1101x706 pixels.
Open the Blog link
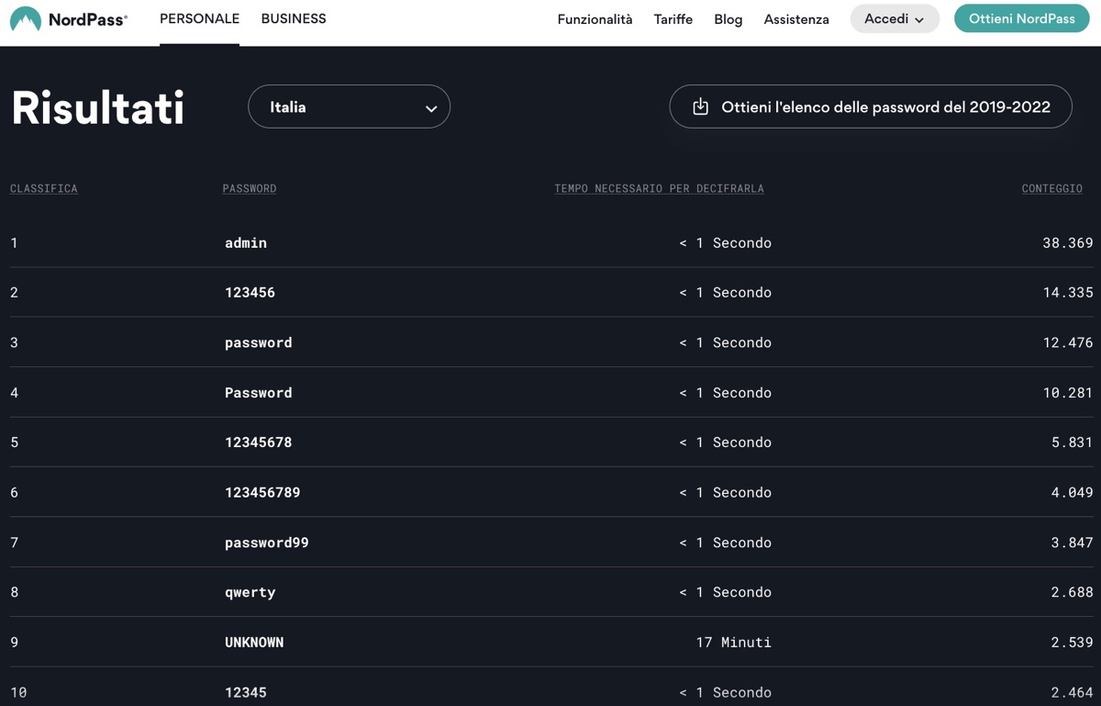[728, 19]
